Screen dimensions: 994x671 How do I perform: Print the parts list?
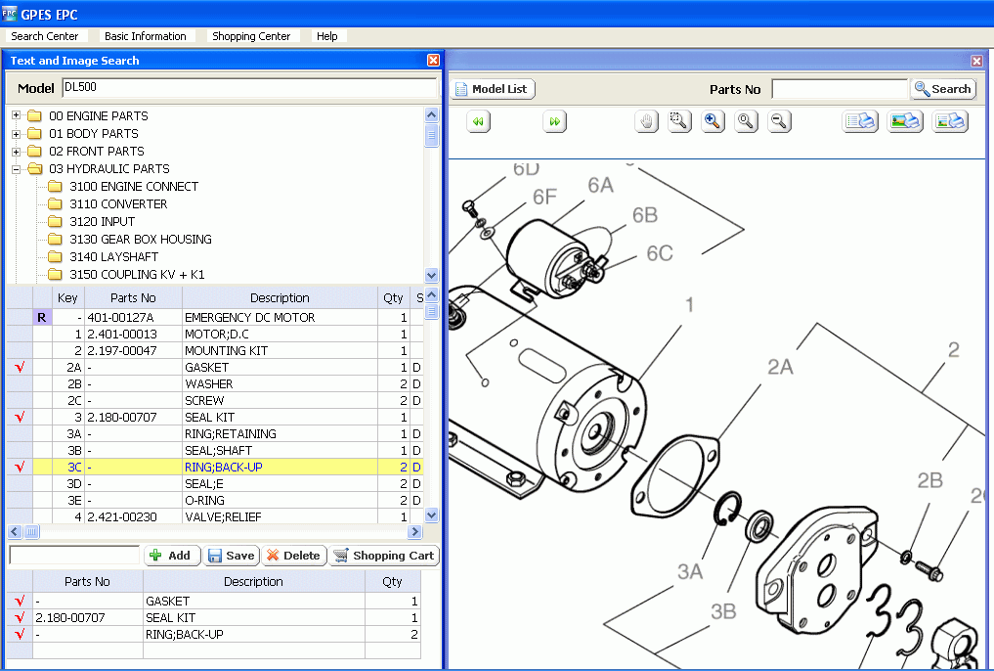(x=860, y=121)
